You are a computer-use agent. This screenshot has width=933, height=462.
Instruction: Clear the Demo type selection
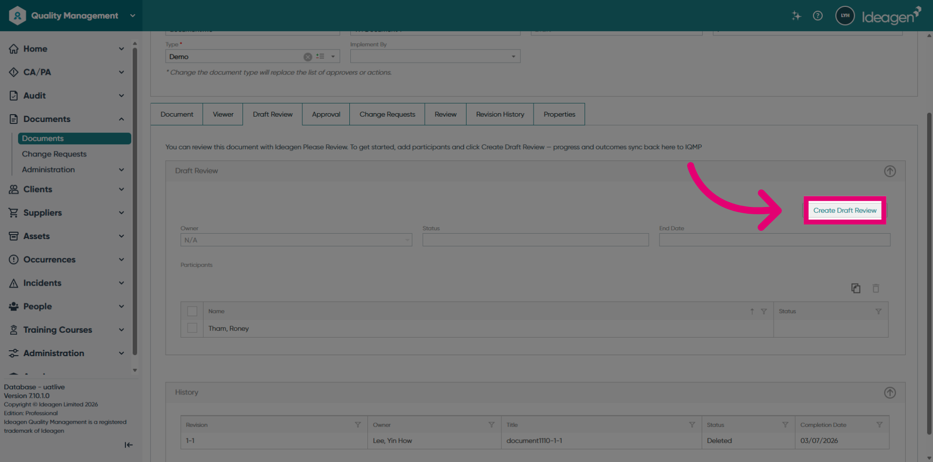tap(308, 57)
